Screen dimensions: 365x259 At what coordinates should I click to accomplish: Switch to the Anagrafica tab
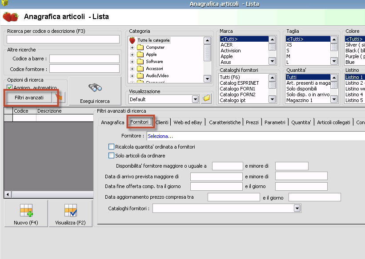[112, 122]
